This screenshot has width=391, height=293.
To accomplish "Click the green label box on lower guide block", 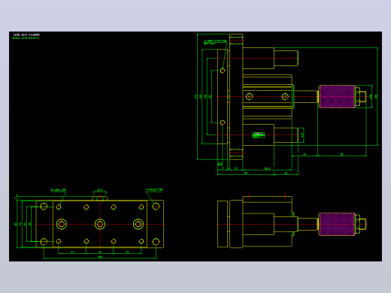I will click(258, 135).
